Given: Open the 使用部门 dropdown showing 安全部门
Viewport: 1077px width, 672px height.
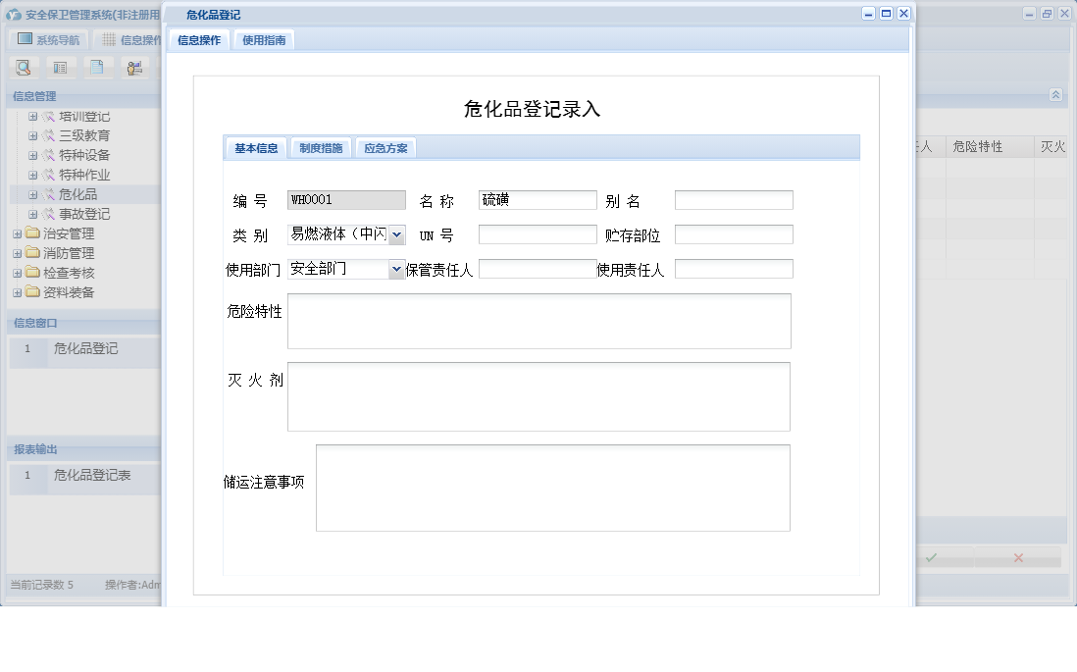Looking at the screenshot, I should coord(396,268).
